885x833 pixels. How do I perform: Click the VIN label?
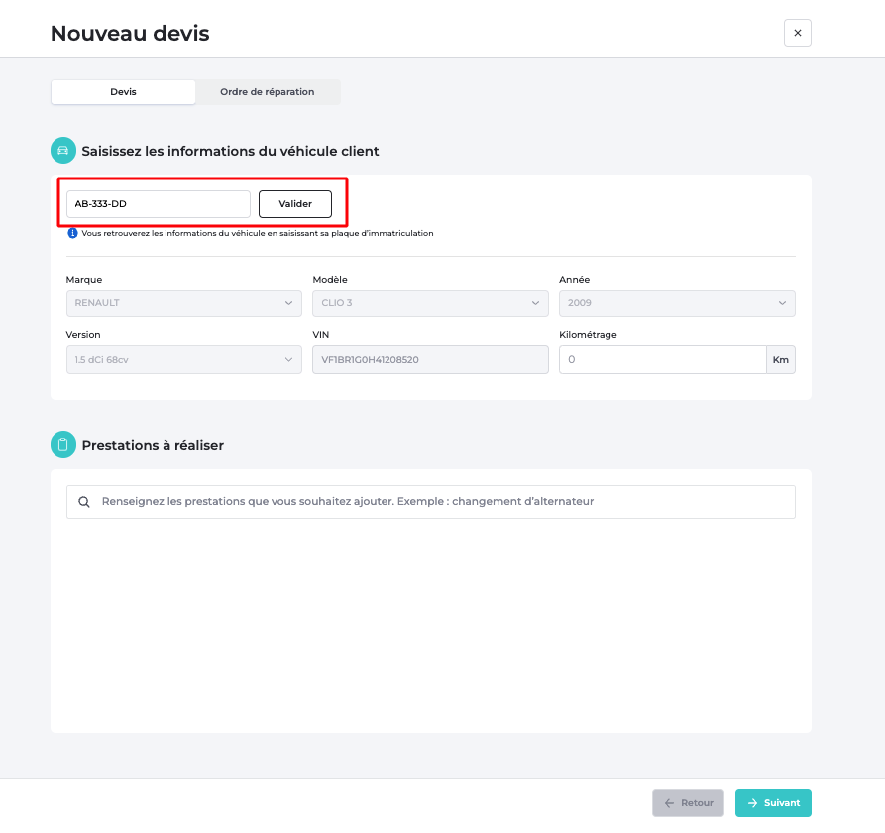(x=320, y=335)
